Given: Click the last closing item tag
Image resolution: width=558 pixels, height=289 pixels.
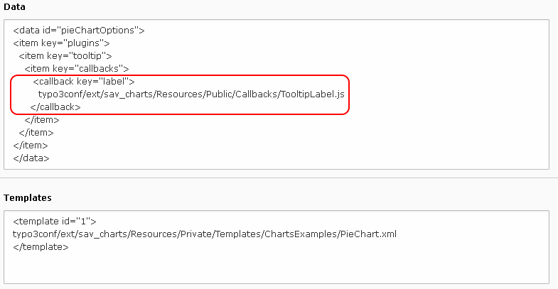Looking at the screenshot, I should pyautogui.click(x=31, y=146).
